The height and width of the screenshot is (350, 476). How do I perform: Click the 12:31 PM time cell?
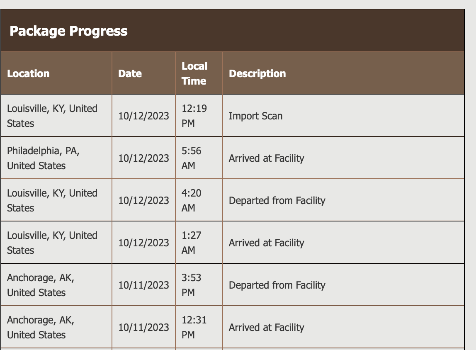point(194,327)
